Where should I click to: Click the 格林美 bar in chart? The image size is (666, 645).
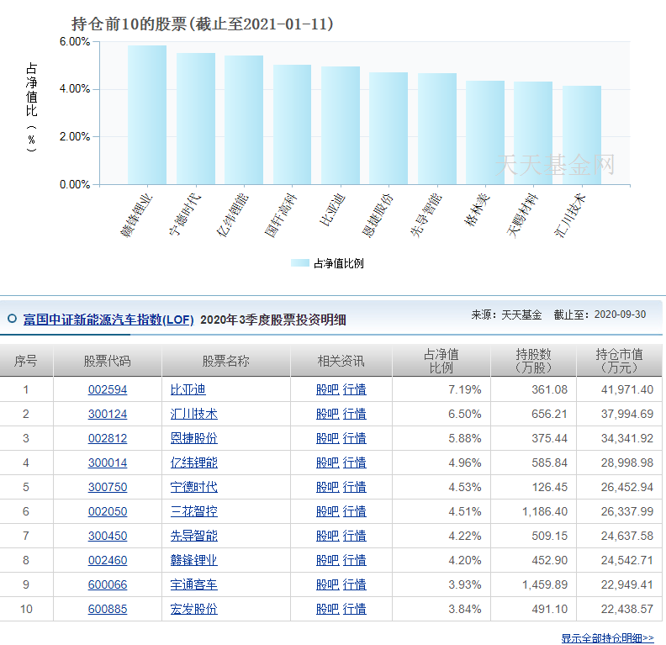click(x=485, y=133)
